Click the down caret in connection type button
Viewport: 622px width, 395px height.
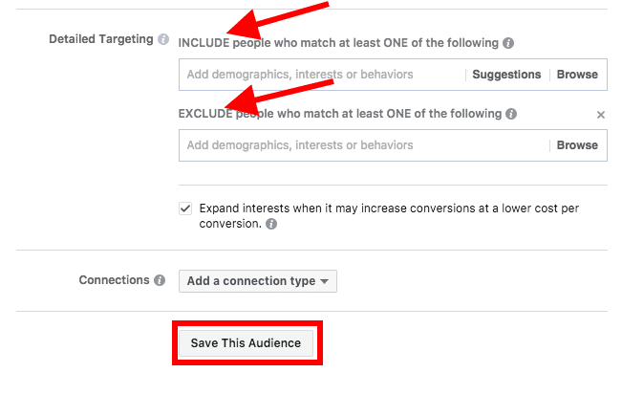(x=324, y=282)
